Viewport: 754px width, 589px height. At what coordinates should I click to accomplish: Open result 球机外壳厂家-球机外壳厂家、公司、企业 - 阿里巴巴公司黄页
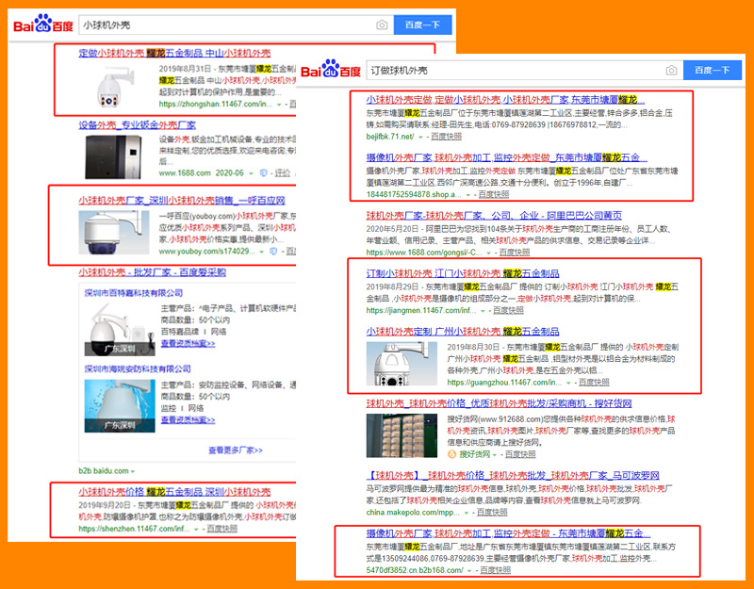pos(494,216)
